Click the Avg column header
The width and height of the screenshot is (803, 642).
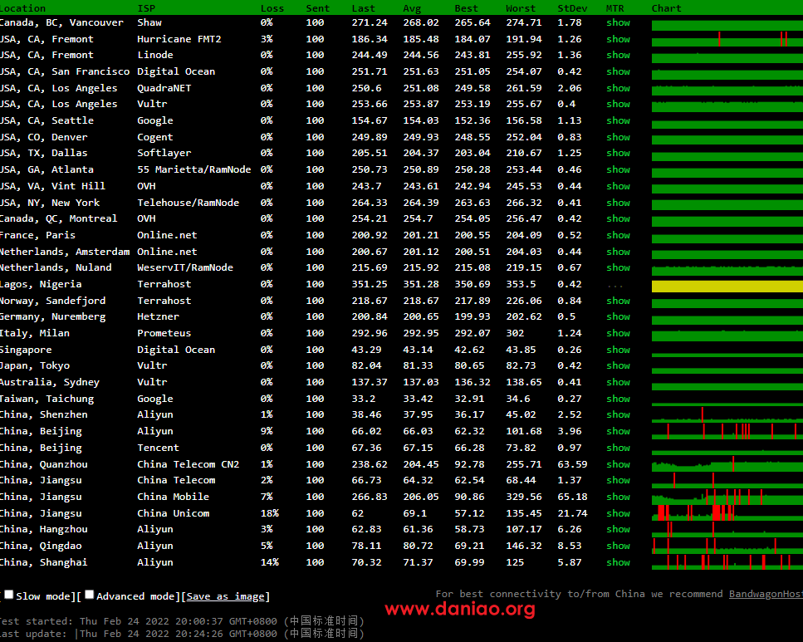(x=412, y=8)
